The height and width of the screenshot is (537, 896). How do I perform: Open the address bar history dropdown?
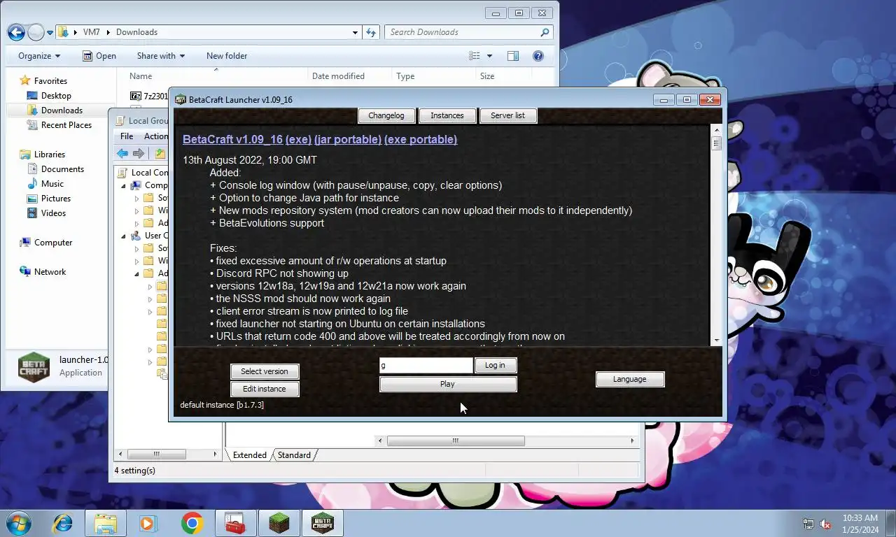coord(356,32)
